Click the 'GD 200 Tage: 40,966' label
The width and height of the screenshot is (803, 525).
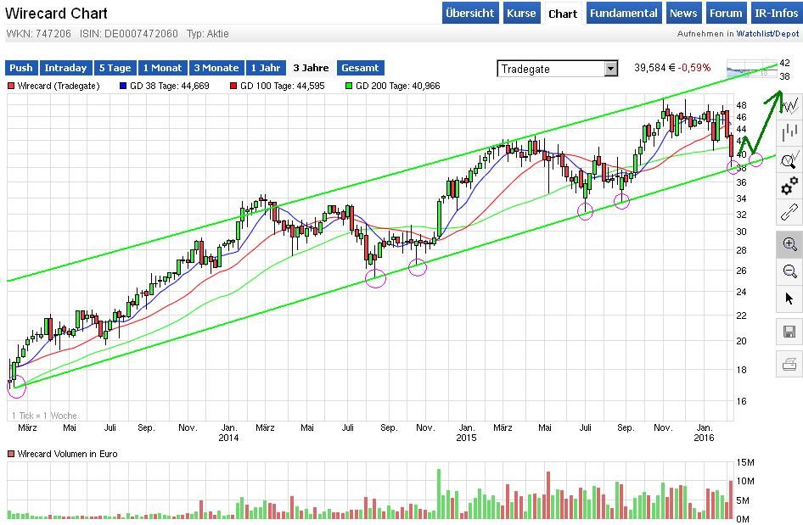[x=398, y=86]
